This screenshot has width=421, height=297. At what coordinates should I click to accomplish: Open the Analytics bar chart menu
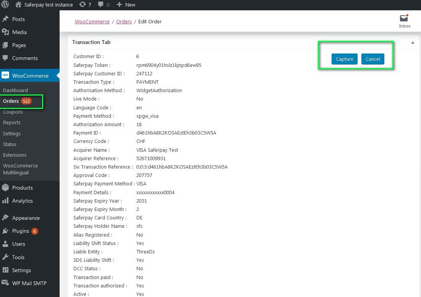click(x=5, y=201)
